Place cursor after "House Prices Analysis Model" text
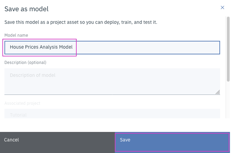This screenshot has width=231, height=153. (73, 47)
